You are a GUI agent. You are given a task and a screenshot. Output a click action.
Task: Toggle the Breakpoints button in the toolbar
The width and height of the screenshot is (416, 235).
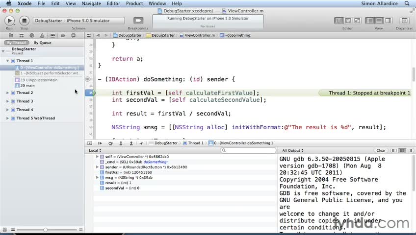[x=138, y=21]
